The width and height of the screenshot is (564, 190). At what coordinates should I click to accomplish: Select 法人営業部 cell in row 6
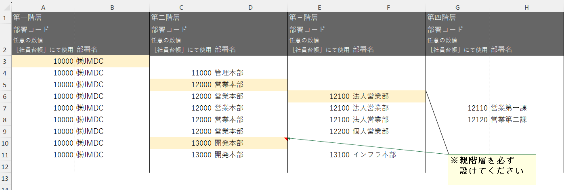(388, 96)
